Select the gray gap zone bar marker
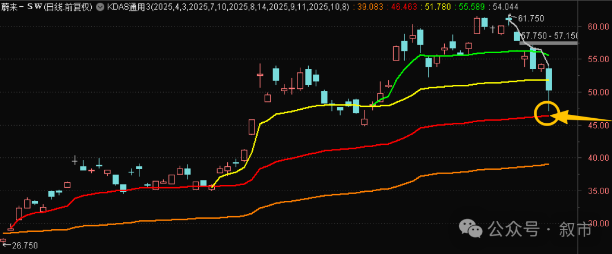The height and width of the screenshot is (254, 612). [x=549, y=42]
